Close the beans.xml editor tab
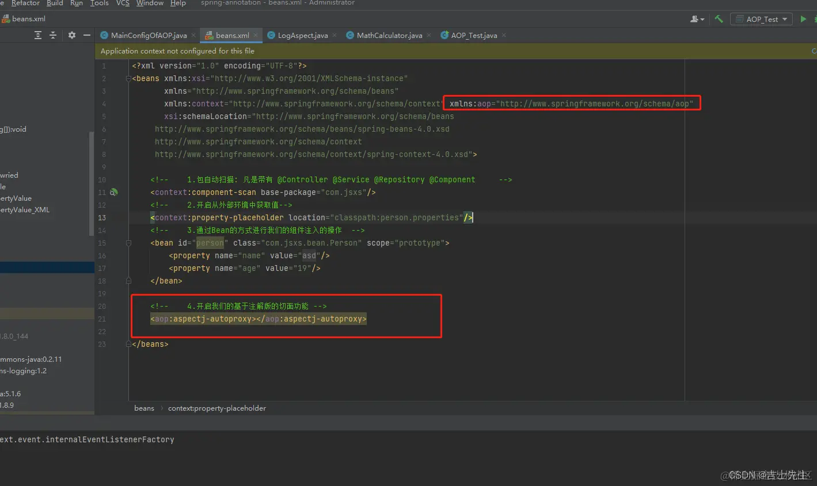817x486 pixels. pyautogui.click(x=256, y=36)
